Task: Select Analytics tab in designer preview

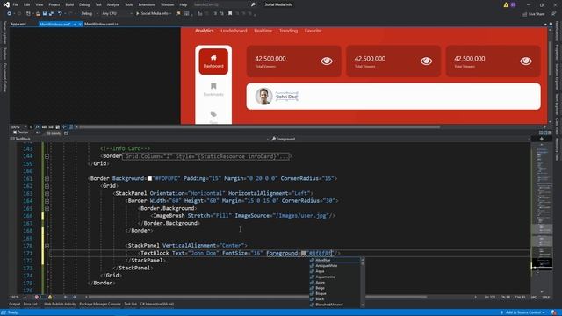Action: 205,31
